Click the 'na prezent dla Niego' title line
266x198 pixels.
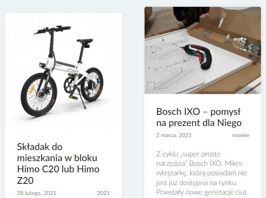pyautogui.click(x=199, y=123)
